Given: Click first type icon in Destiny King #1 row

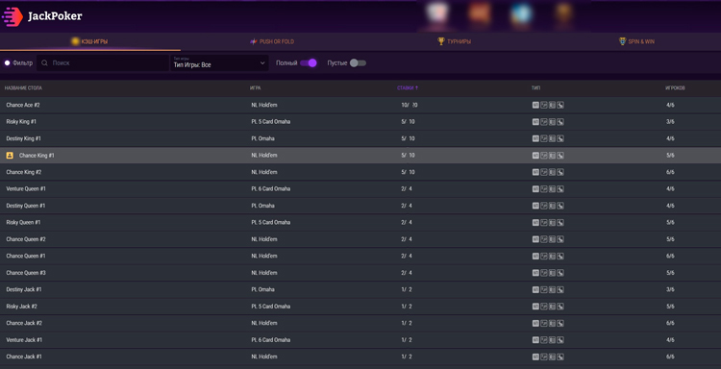Looking at the screenshot, I should [x=535, y=138].
